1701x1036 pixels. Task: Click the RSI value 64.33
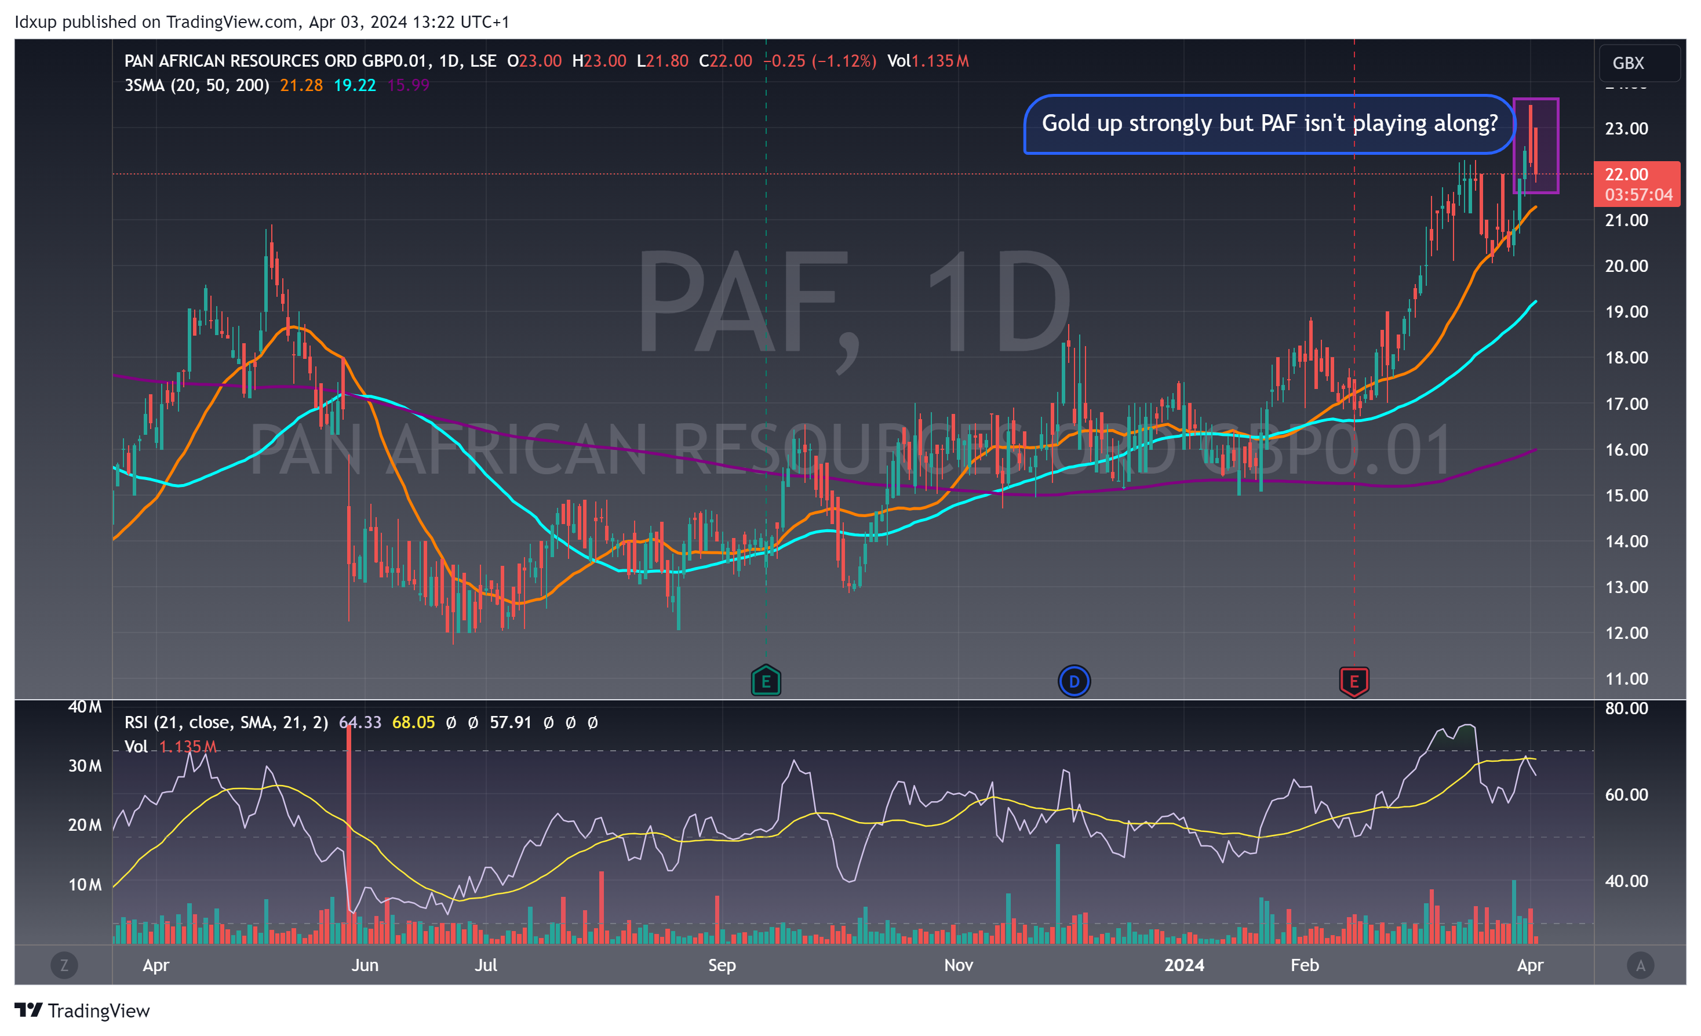click(360, 722)
